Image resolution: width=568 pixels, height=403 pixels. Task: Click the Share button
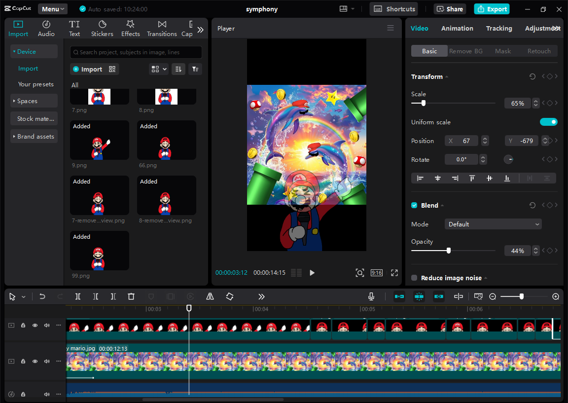click(x=450, y=9)
